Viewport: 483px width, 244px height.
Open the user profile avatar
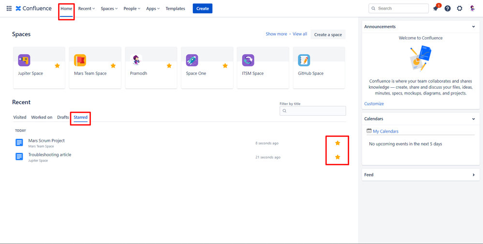pos(472,9)
